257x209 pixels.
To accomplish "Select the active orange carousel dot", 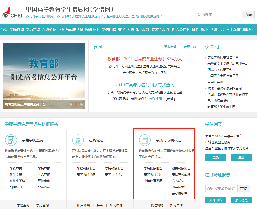I will [x=76, y=104].
